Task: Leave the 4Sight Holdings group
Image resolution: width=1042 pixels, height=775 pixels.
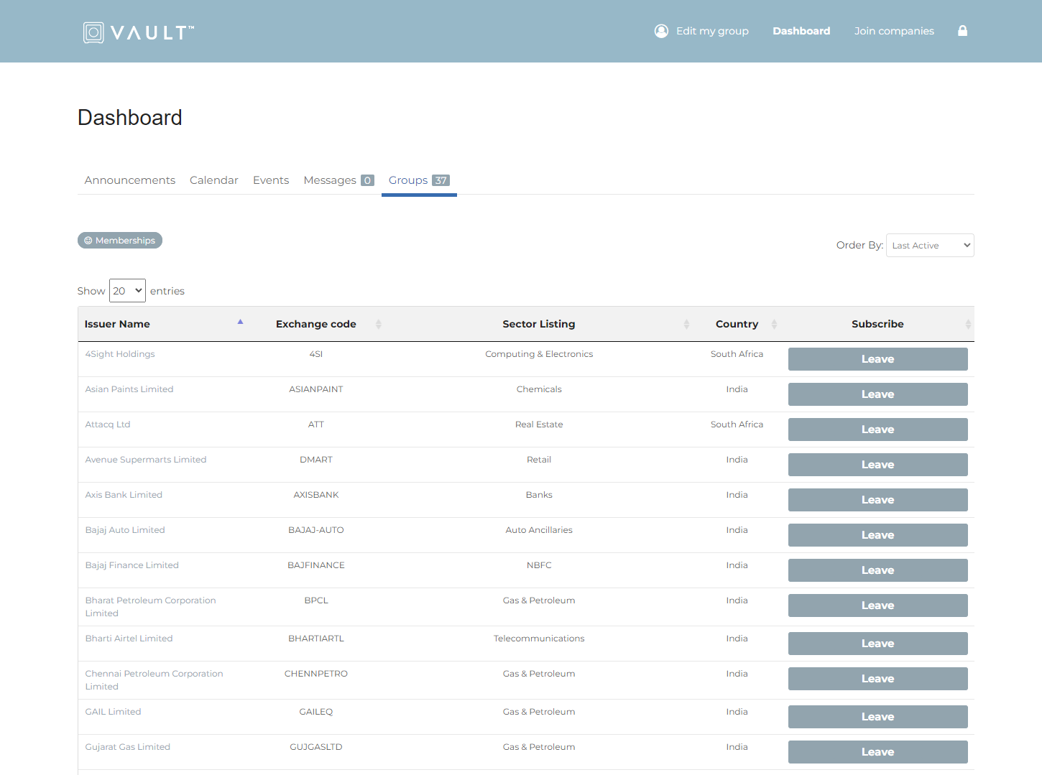Action: [878, 359]
